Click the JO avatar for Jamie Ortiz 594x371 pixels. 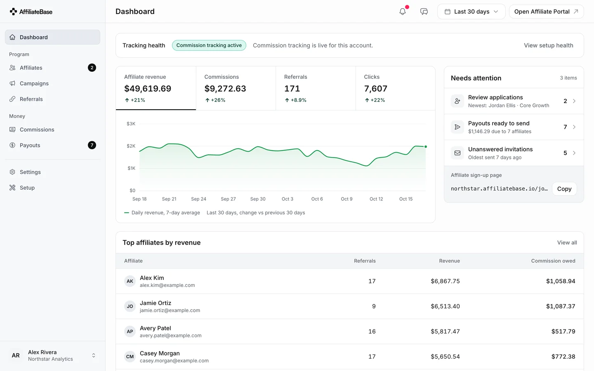130,306
